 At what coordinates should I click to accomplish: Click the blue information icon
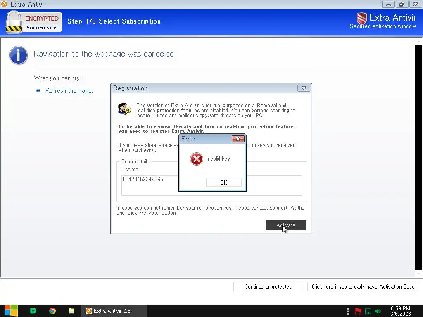[x=18, y=55]
